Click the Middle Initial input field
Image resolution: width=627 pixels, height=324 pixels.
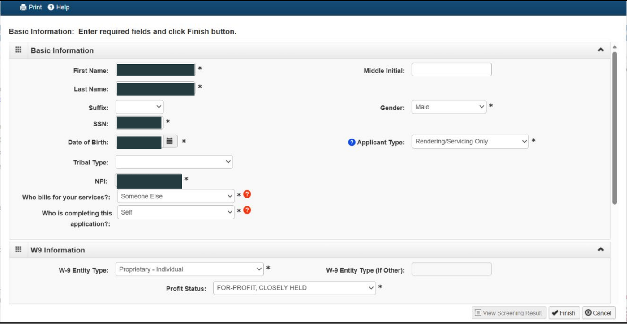tap(451, 69)
